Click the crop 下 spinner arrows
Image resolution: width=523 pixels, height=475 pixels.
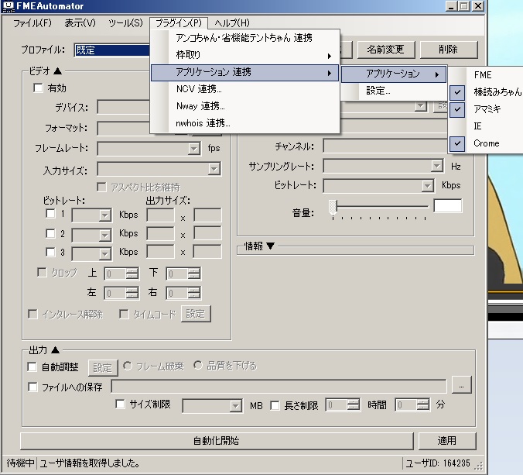[193, 274]
